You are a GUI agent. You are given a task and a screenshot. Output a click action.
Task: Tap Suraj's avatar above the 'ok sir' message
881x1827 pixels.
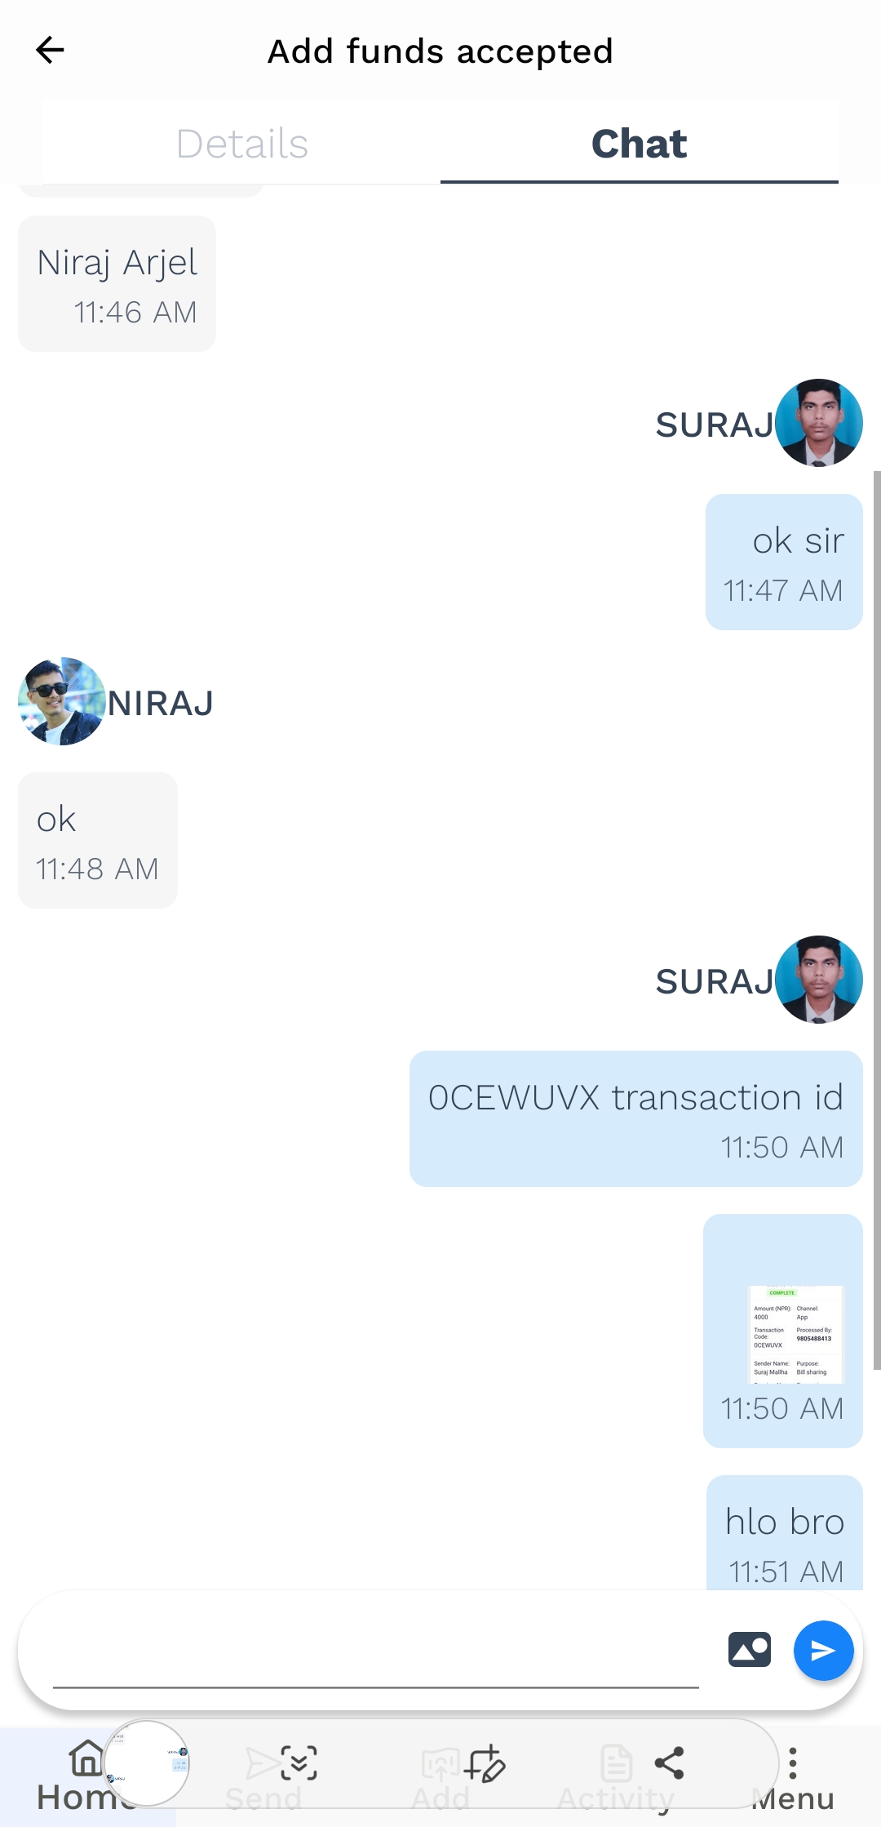tap(819, 423)
